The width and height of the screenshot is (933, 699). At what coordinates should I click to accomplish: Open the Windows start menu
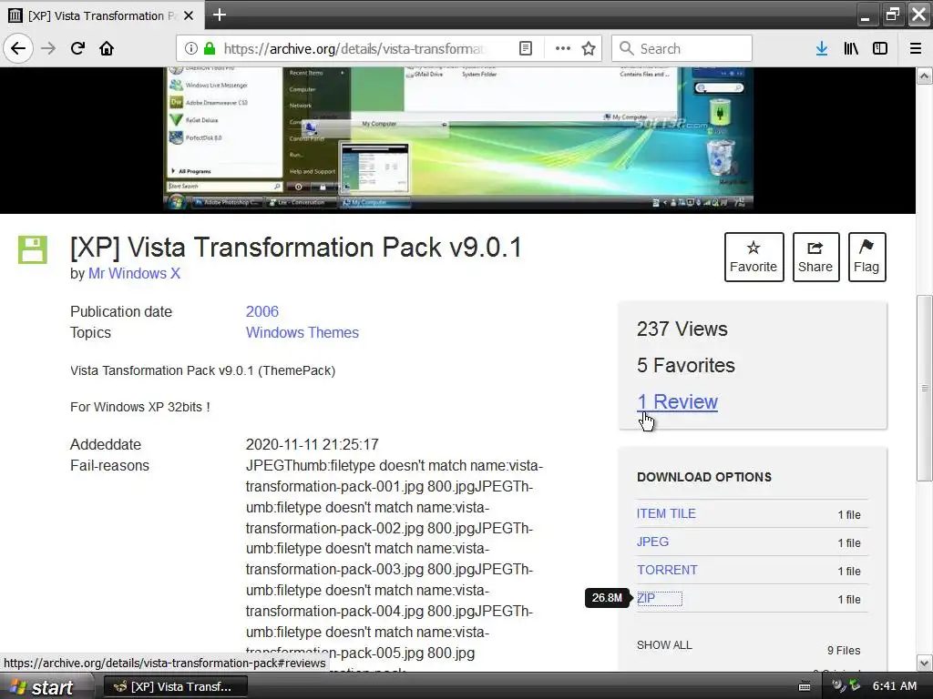coord(46,687)
